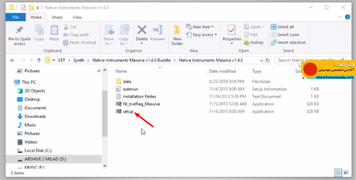Click Properties quick access toolbar icon in title bar
The image size is (356, 180).
pyautogui.click(x=23, y=8)
